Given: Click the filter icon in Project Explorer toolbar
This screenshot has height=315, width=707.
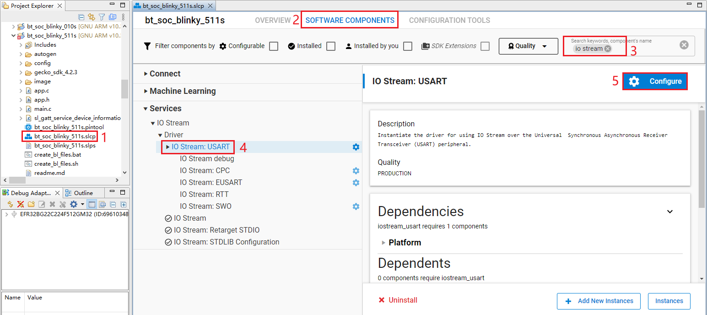Looking at the screenshot, I should (102, 16).
